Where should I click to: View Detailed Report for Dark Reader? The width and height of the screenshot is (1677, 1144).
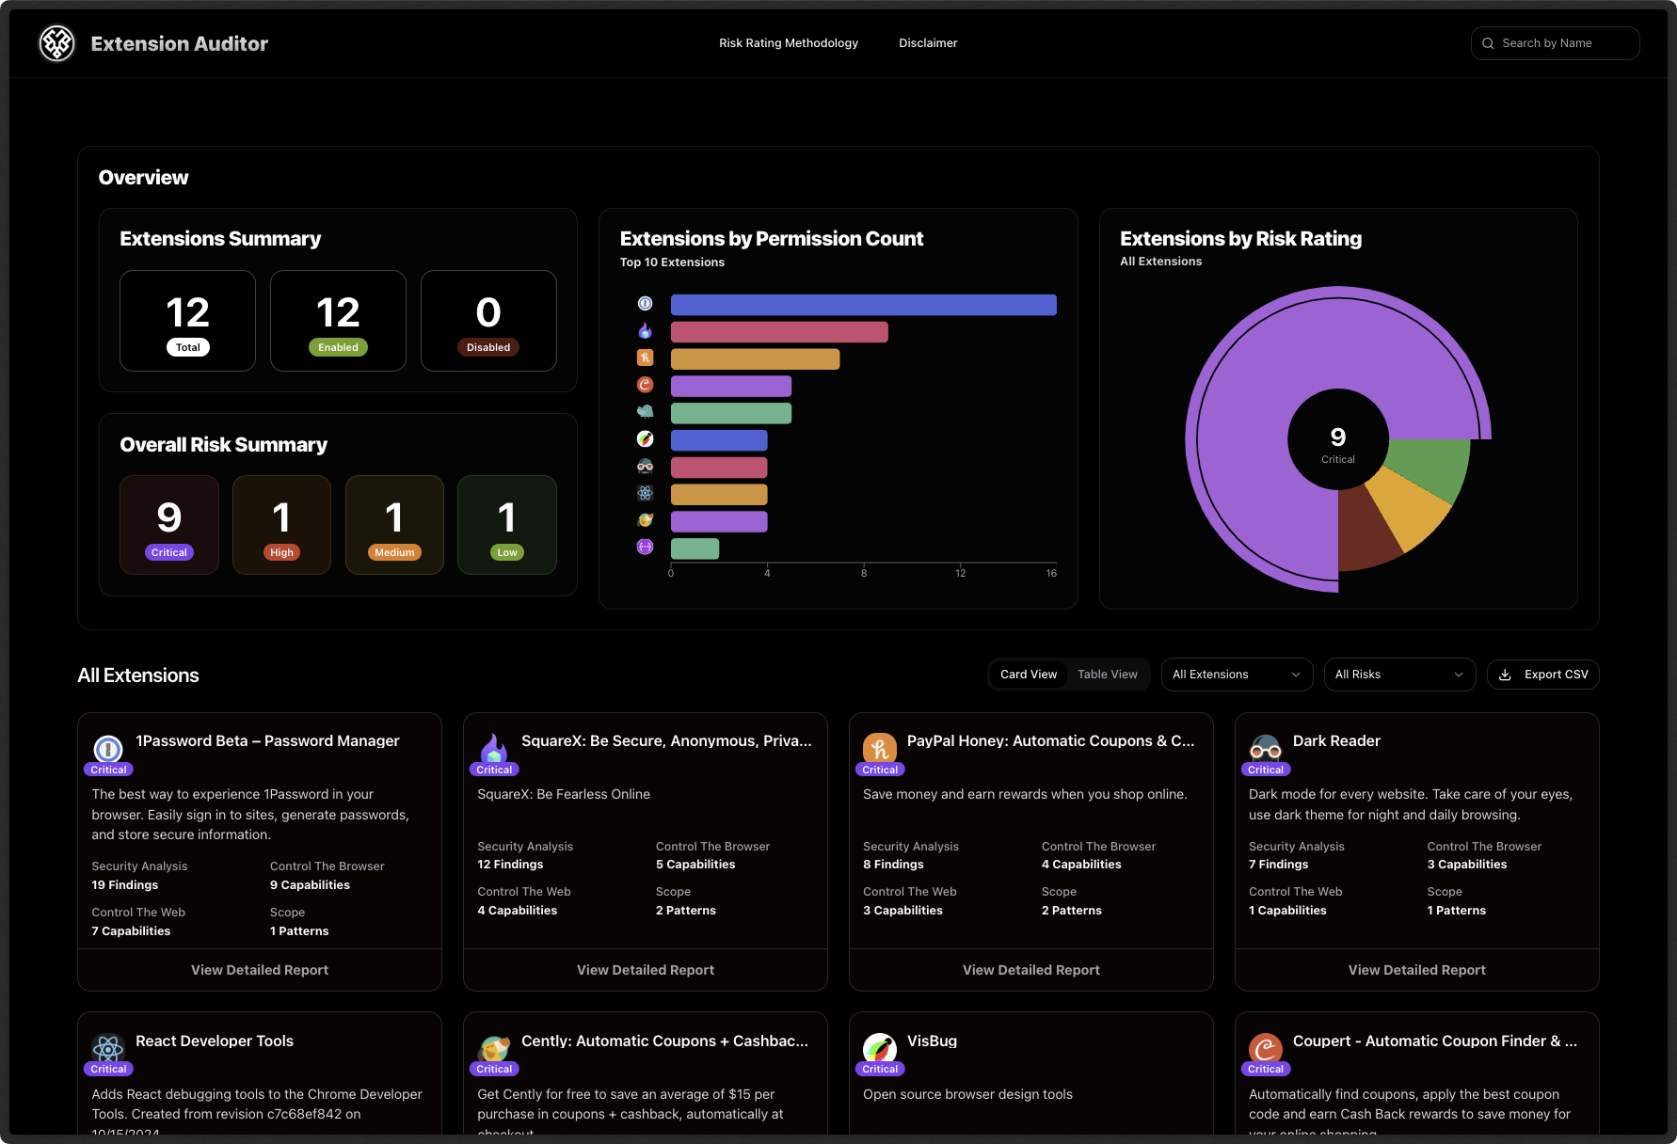(x=1417, y=970)
